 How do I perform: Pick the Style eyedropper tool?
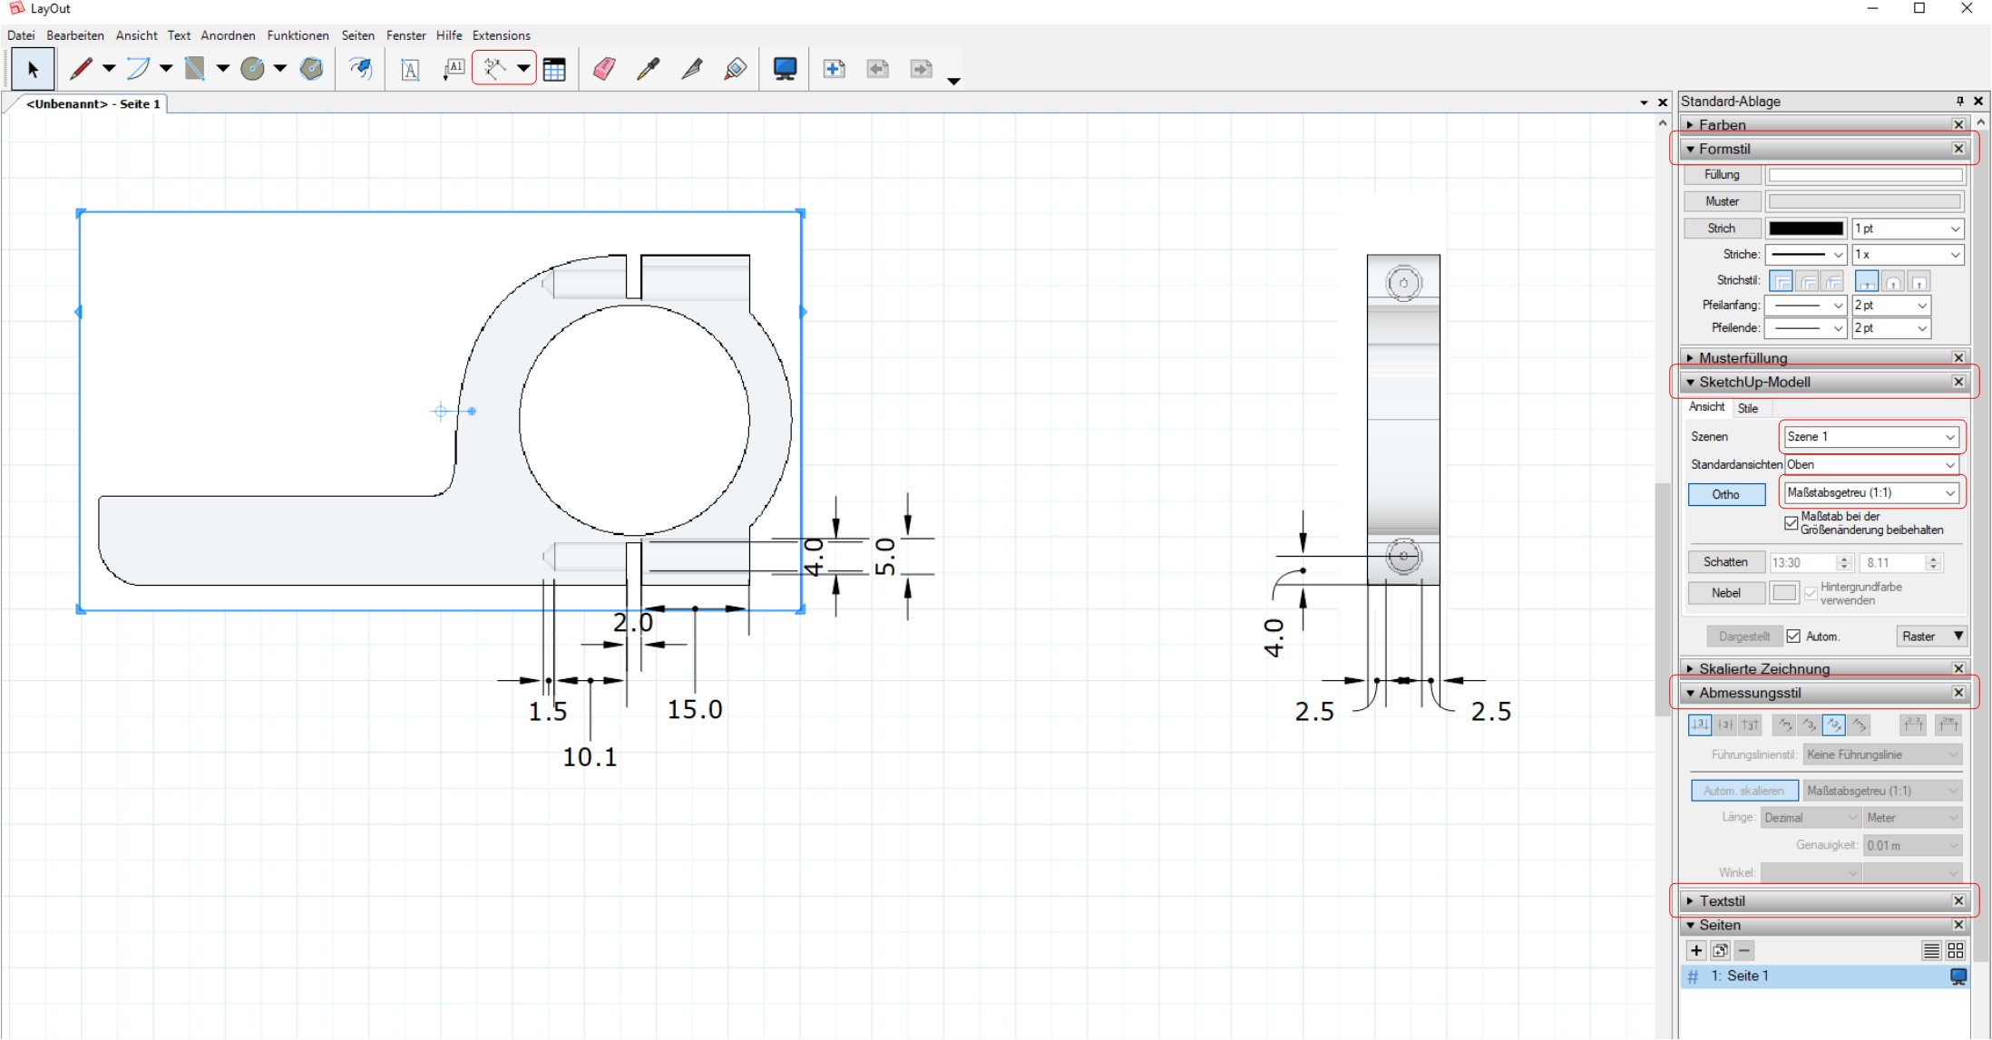click(648, 69)
